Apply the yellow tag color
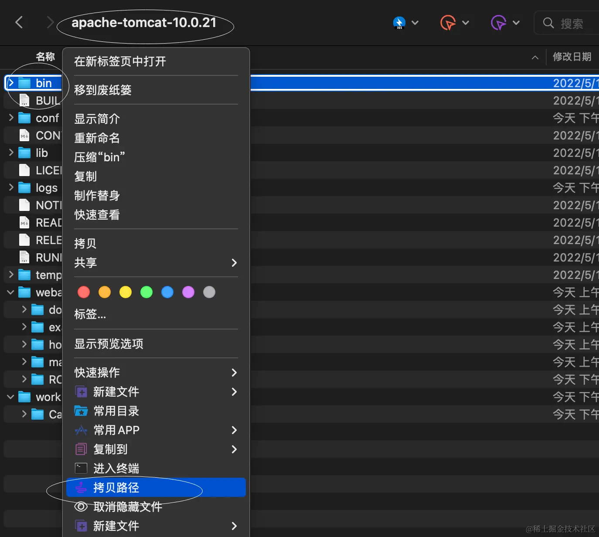 126,292
